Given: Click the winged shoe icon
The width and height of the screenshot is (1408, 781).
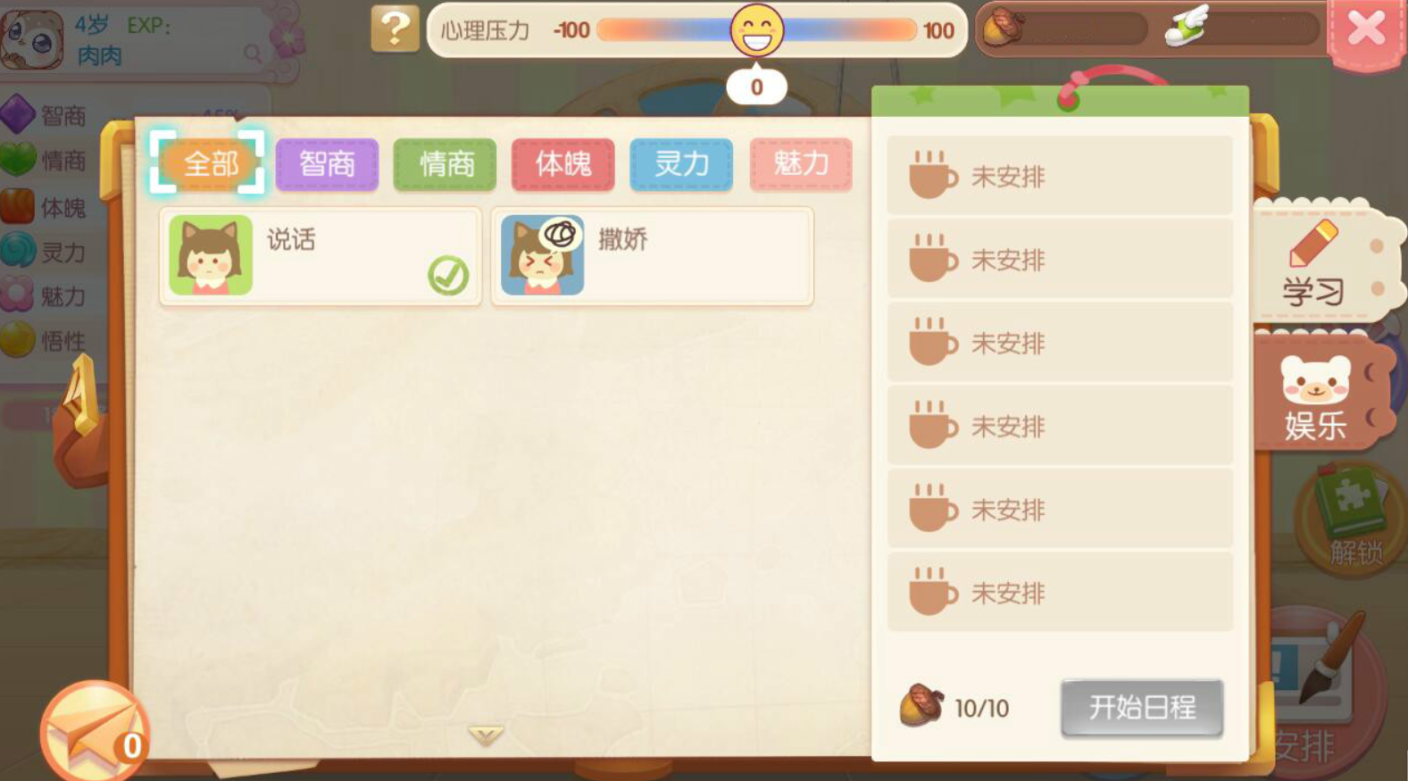Looking at the screenshot, I should (x=1187, y=27).
